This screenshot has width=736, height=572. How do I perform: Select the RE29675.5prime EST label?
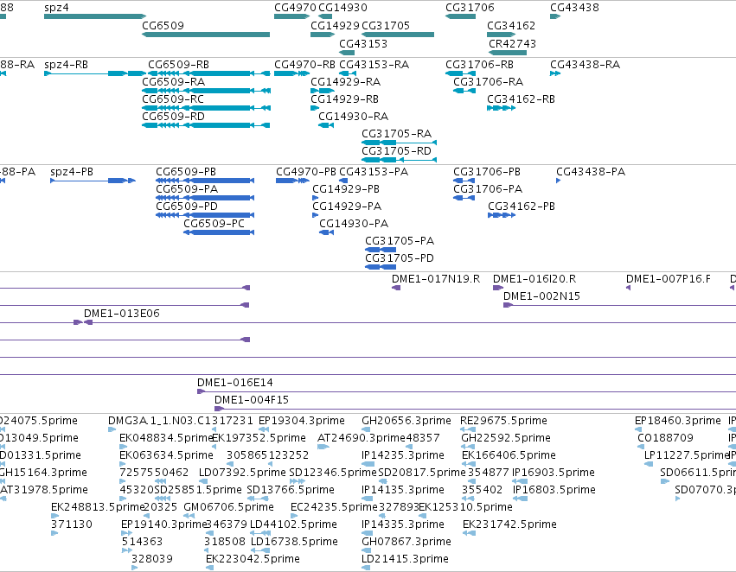(x=504, y=421)
